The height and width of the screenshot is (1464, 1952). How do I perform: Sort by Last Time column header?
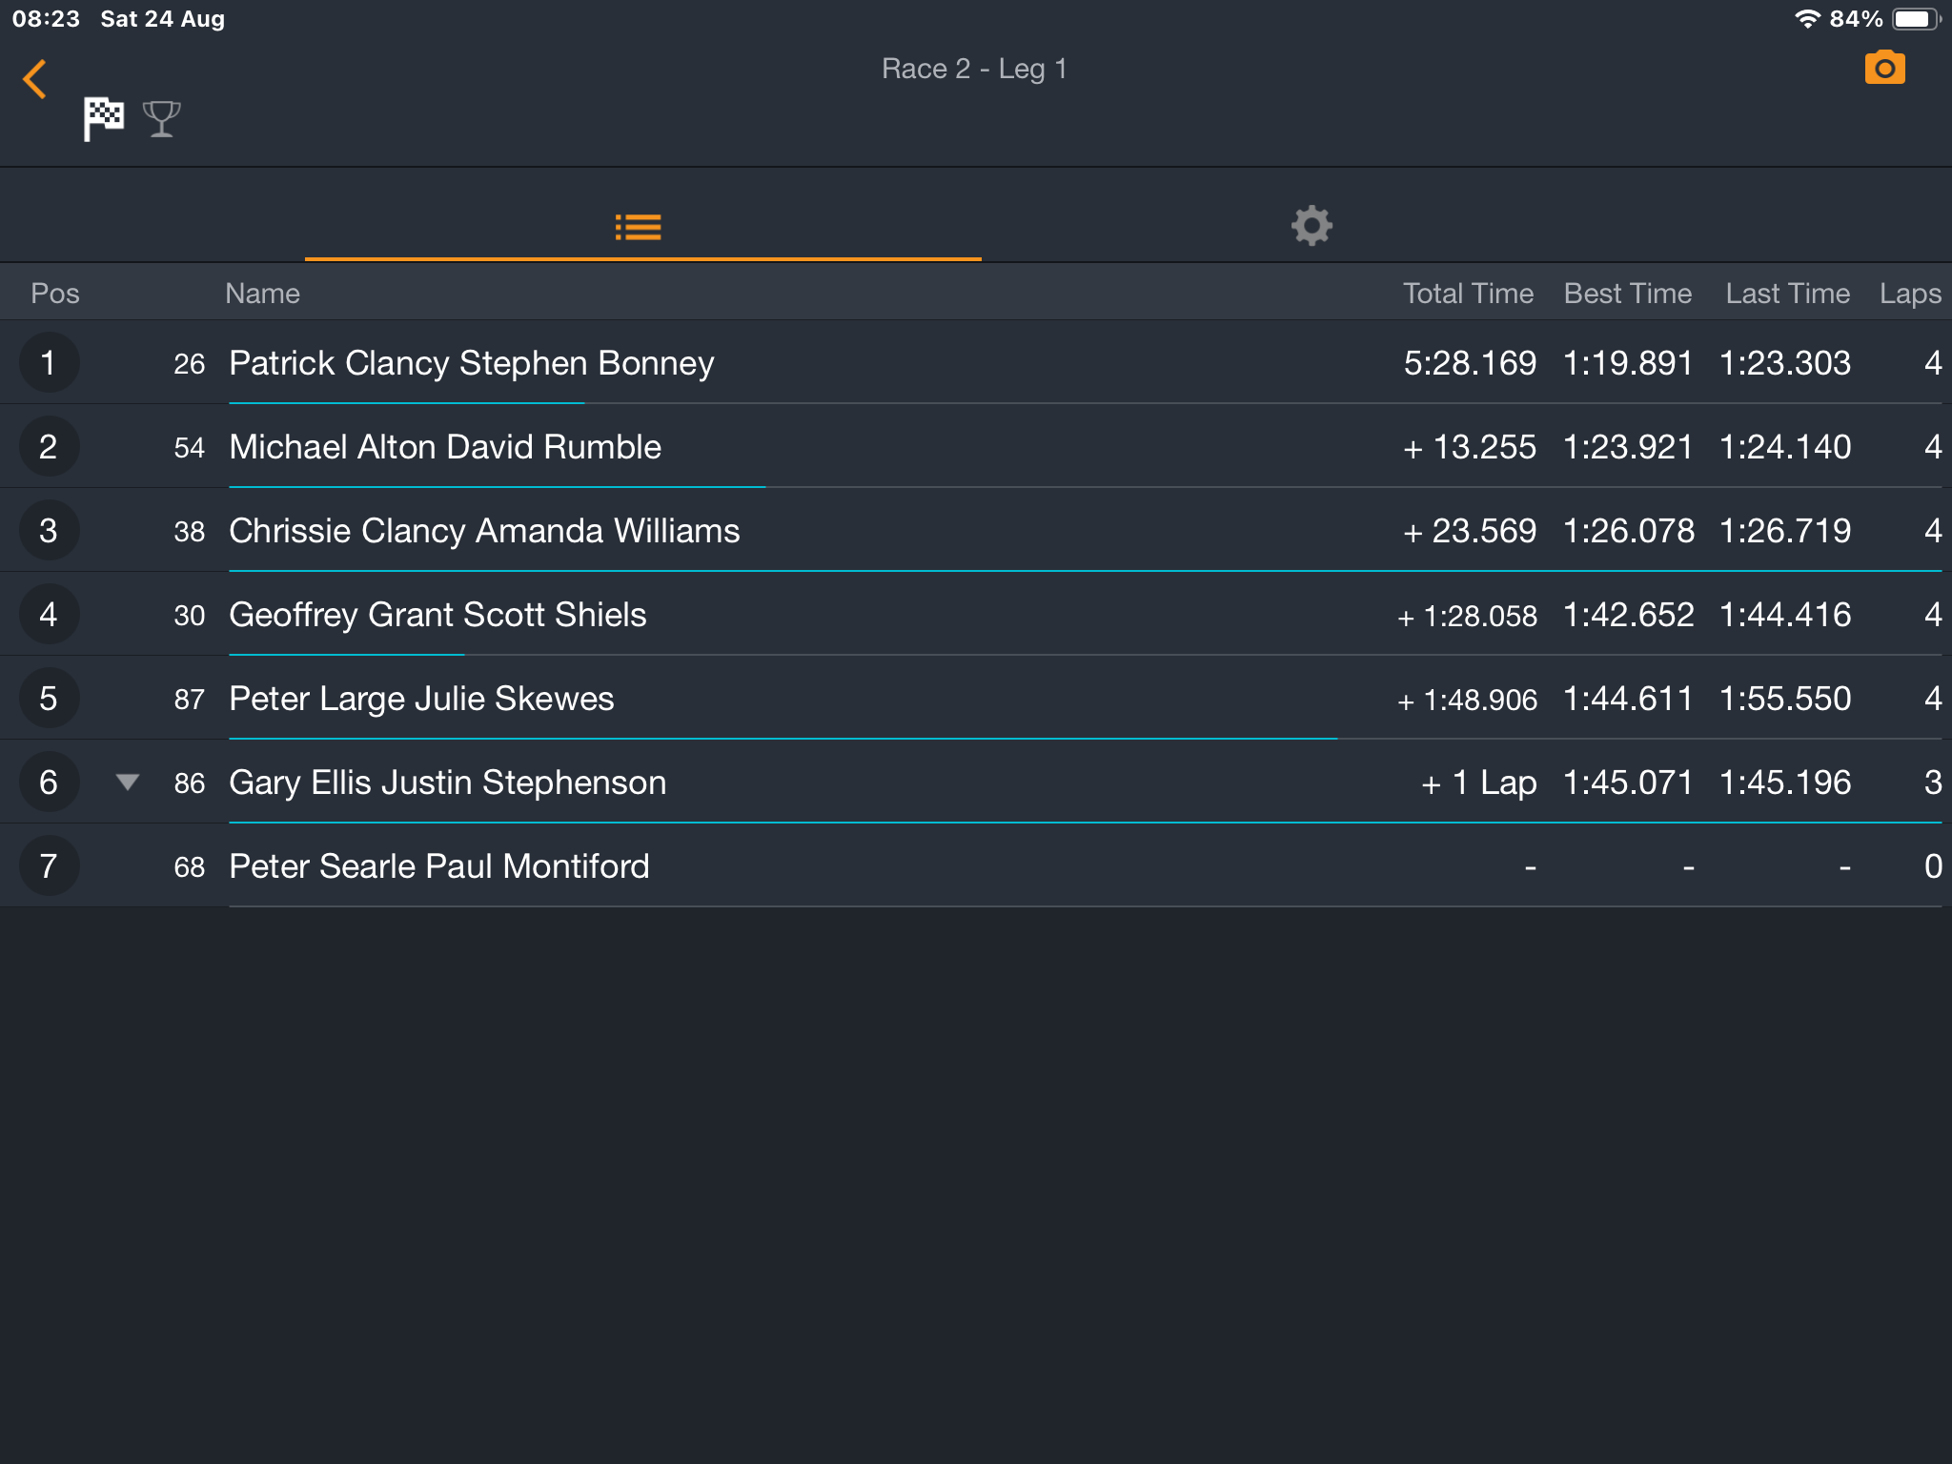tap(1787, 294)
